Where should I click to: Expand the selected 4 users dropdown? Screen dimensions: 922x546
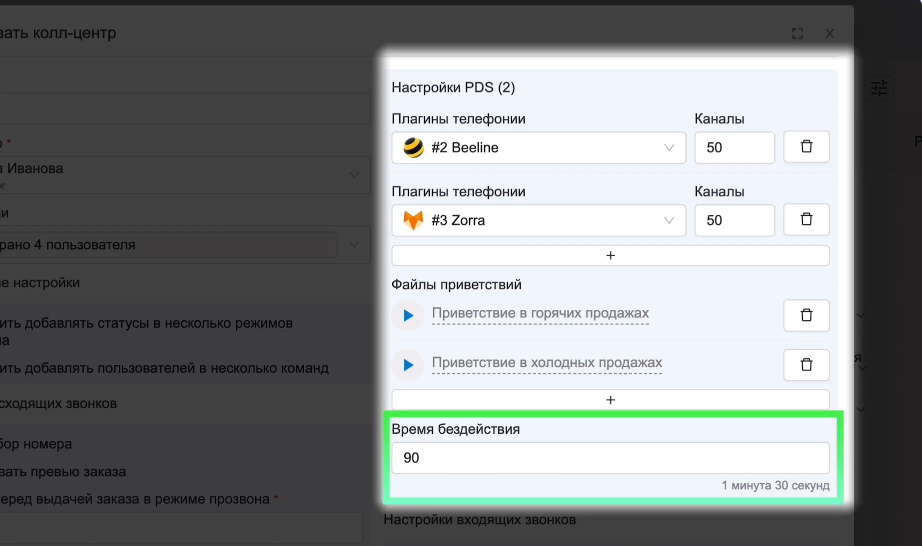click(x=185, y=245)
